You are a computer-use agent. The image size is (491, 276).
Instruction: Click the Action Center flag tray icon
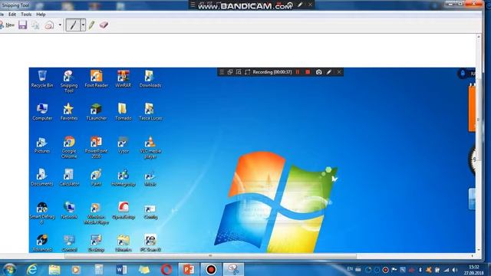pos(394,269)
